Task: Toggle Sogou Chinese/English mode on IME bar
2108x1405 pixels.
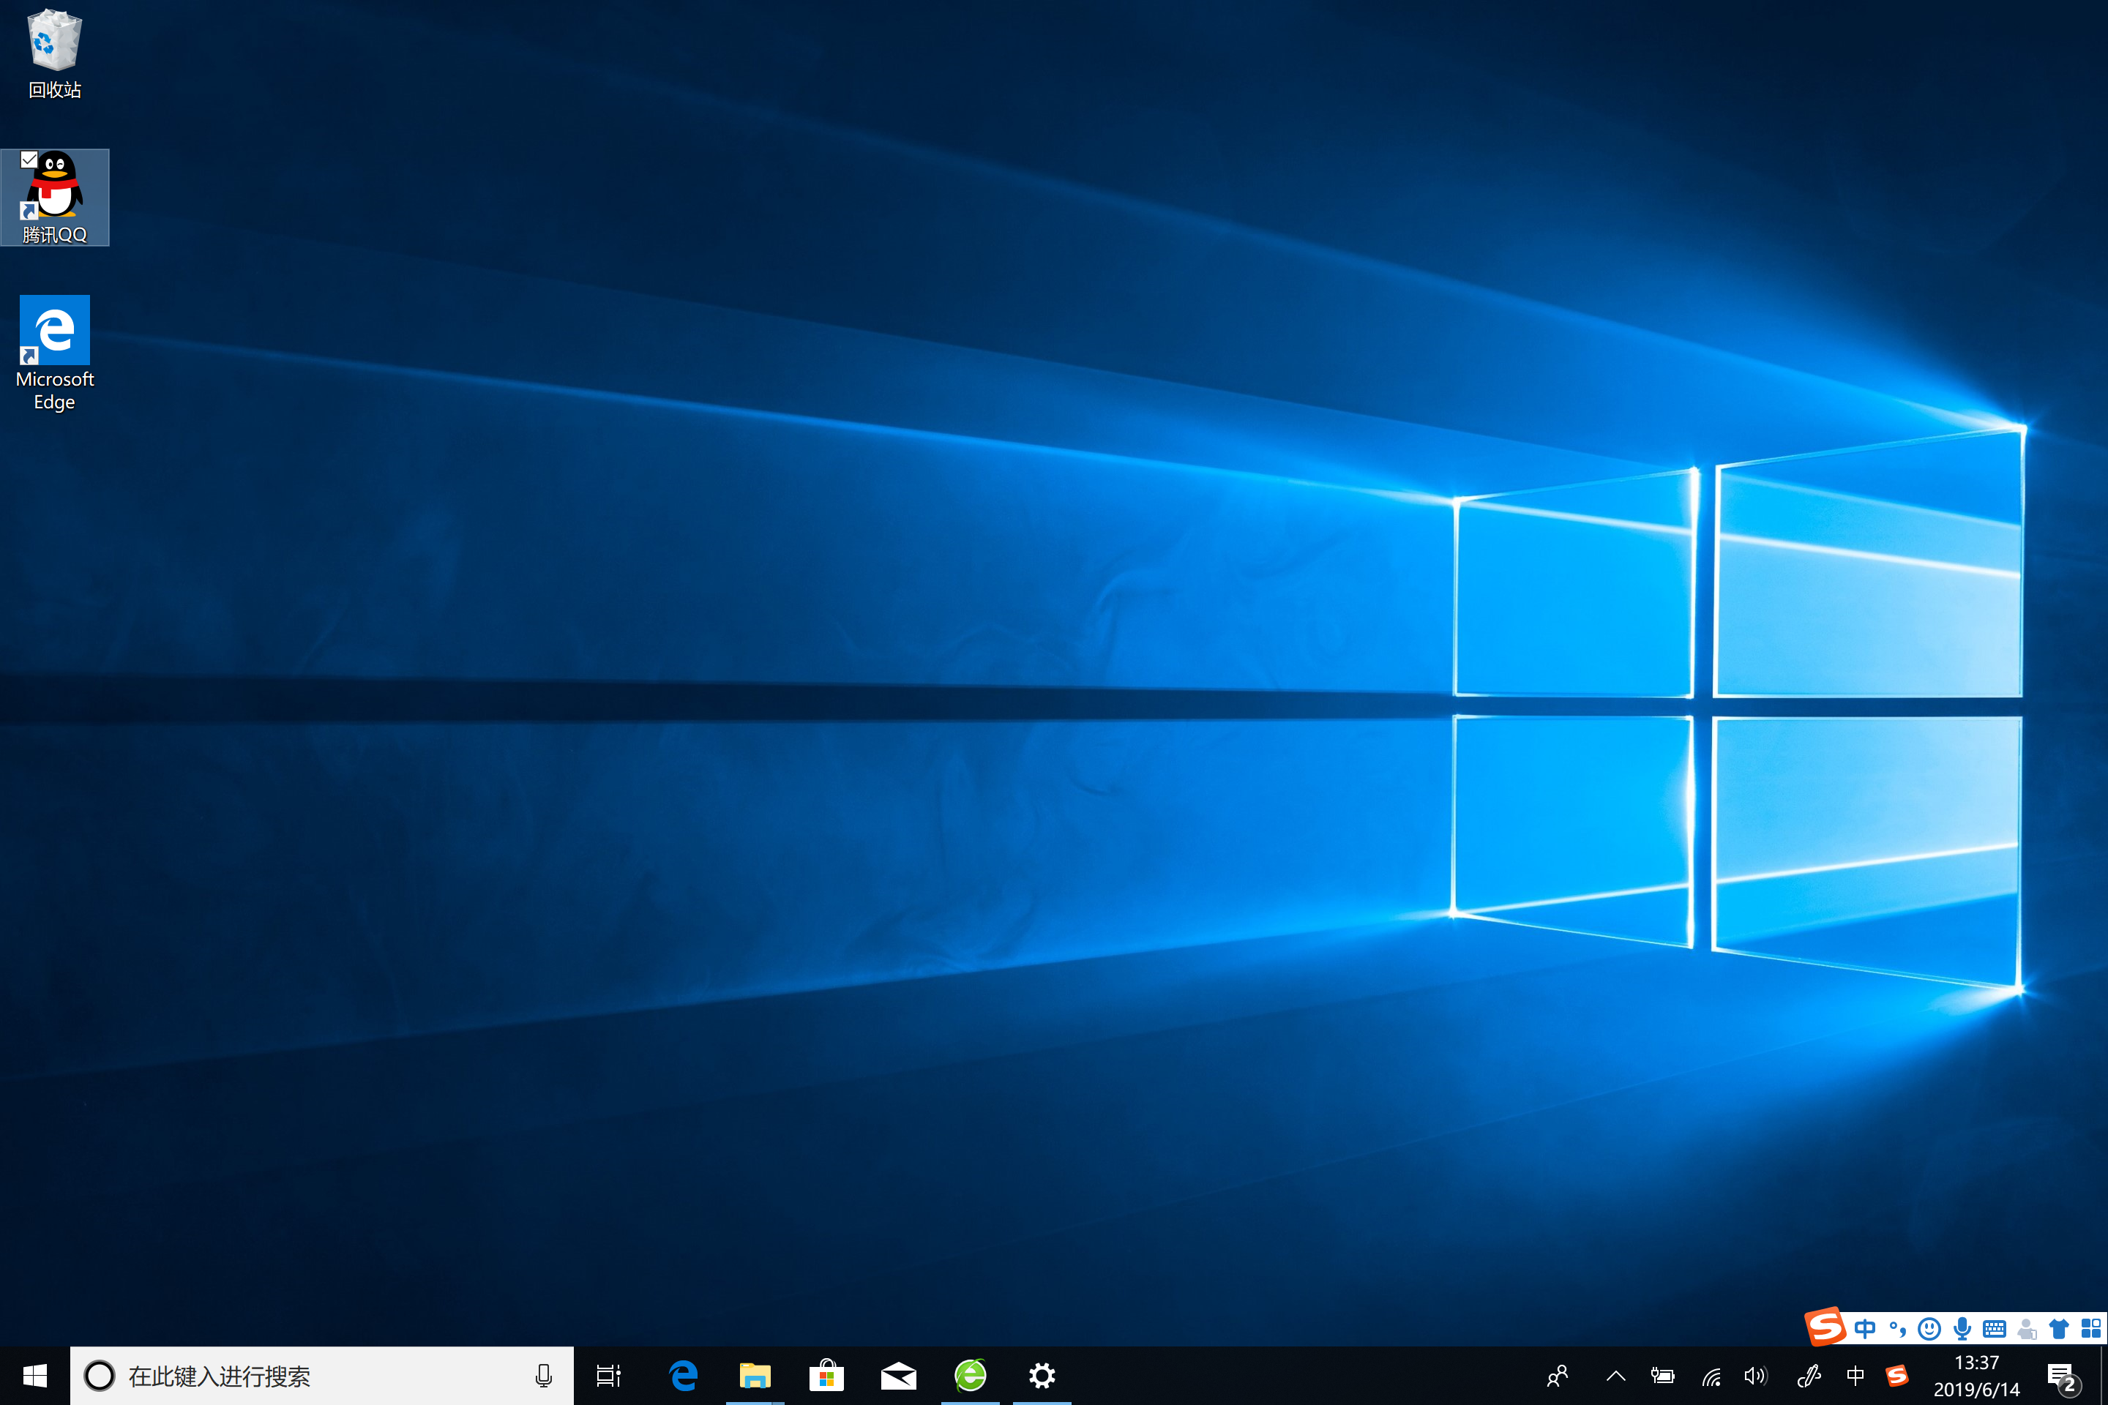Action: tap(1865, 1329)
